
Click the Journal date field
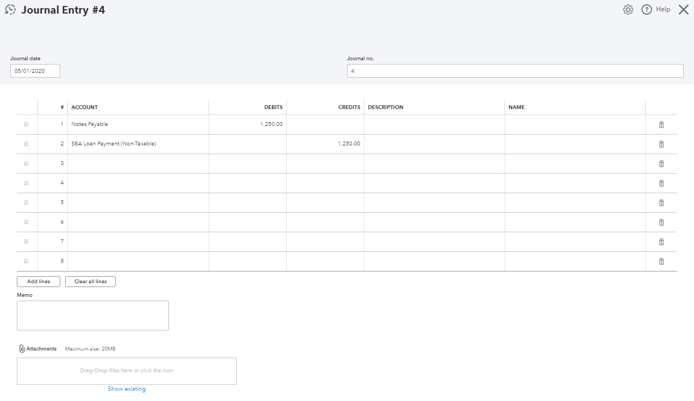point(35,71)
